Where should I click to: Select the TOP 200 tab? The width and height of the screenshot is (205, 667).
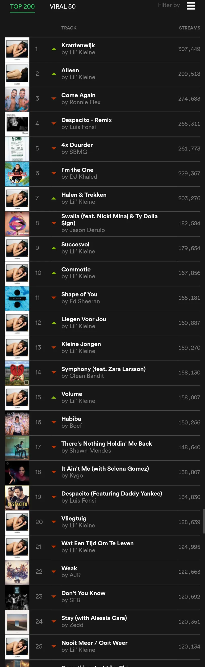coord(22,7)
